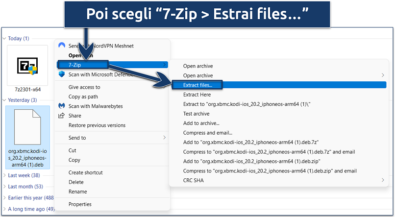Click the NordVPN Meshnet icon in context menu
The height and width of the screenshot is (217, 395).
[x=62, y=46]
